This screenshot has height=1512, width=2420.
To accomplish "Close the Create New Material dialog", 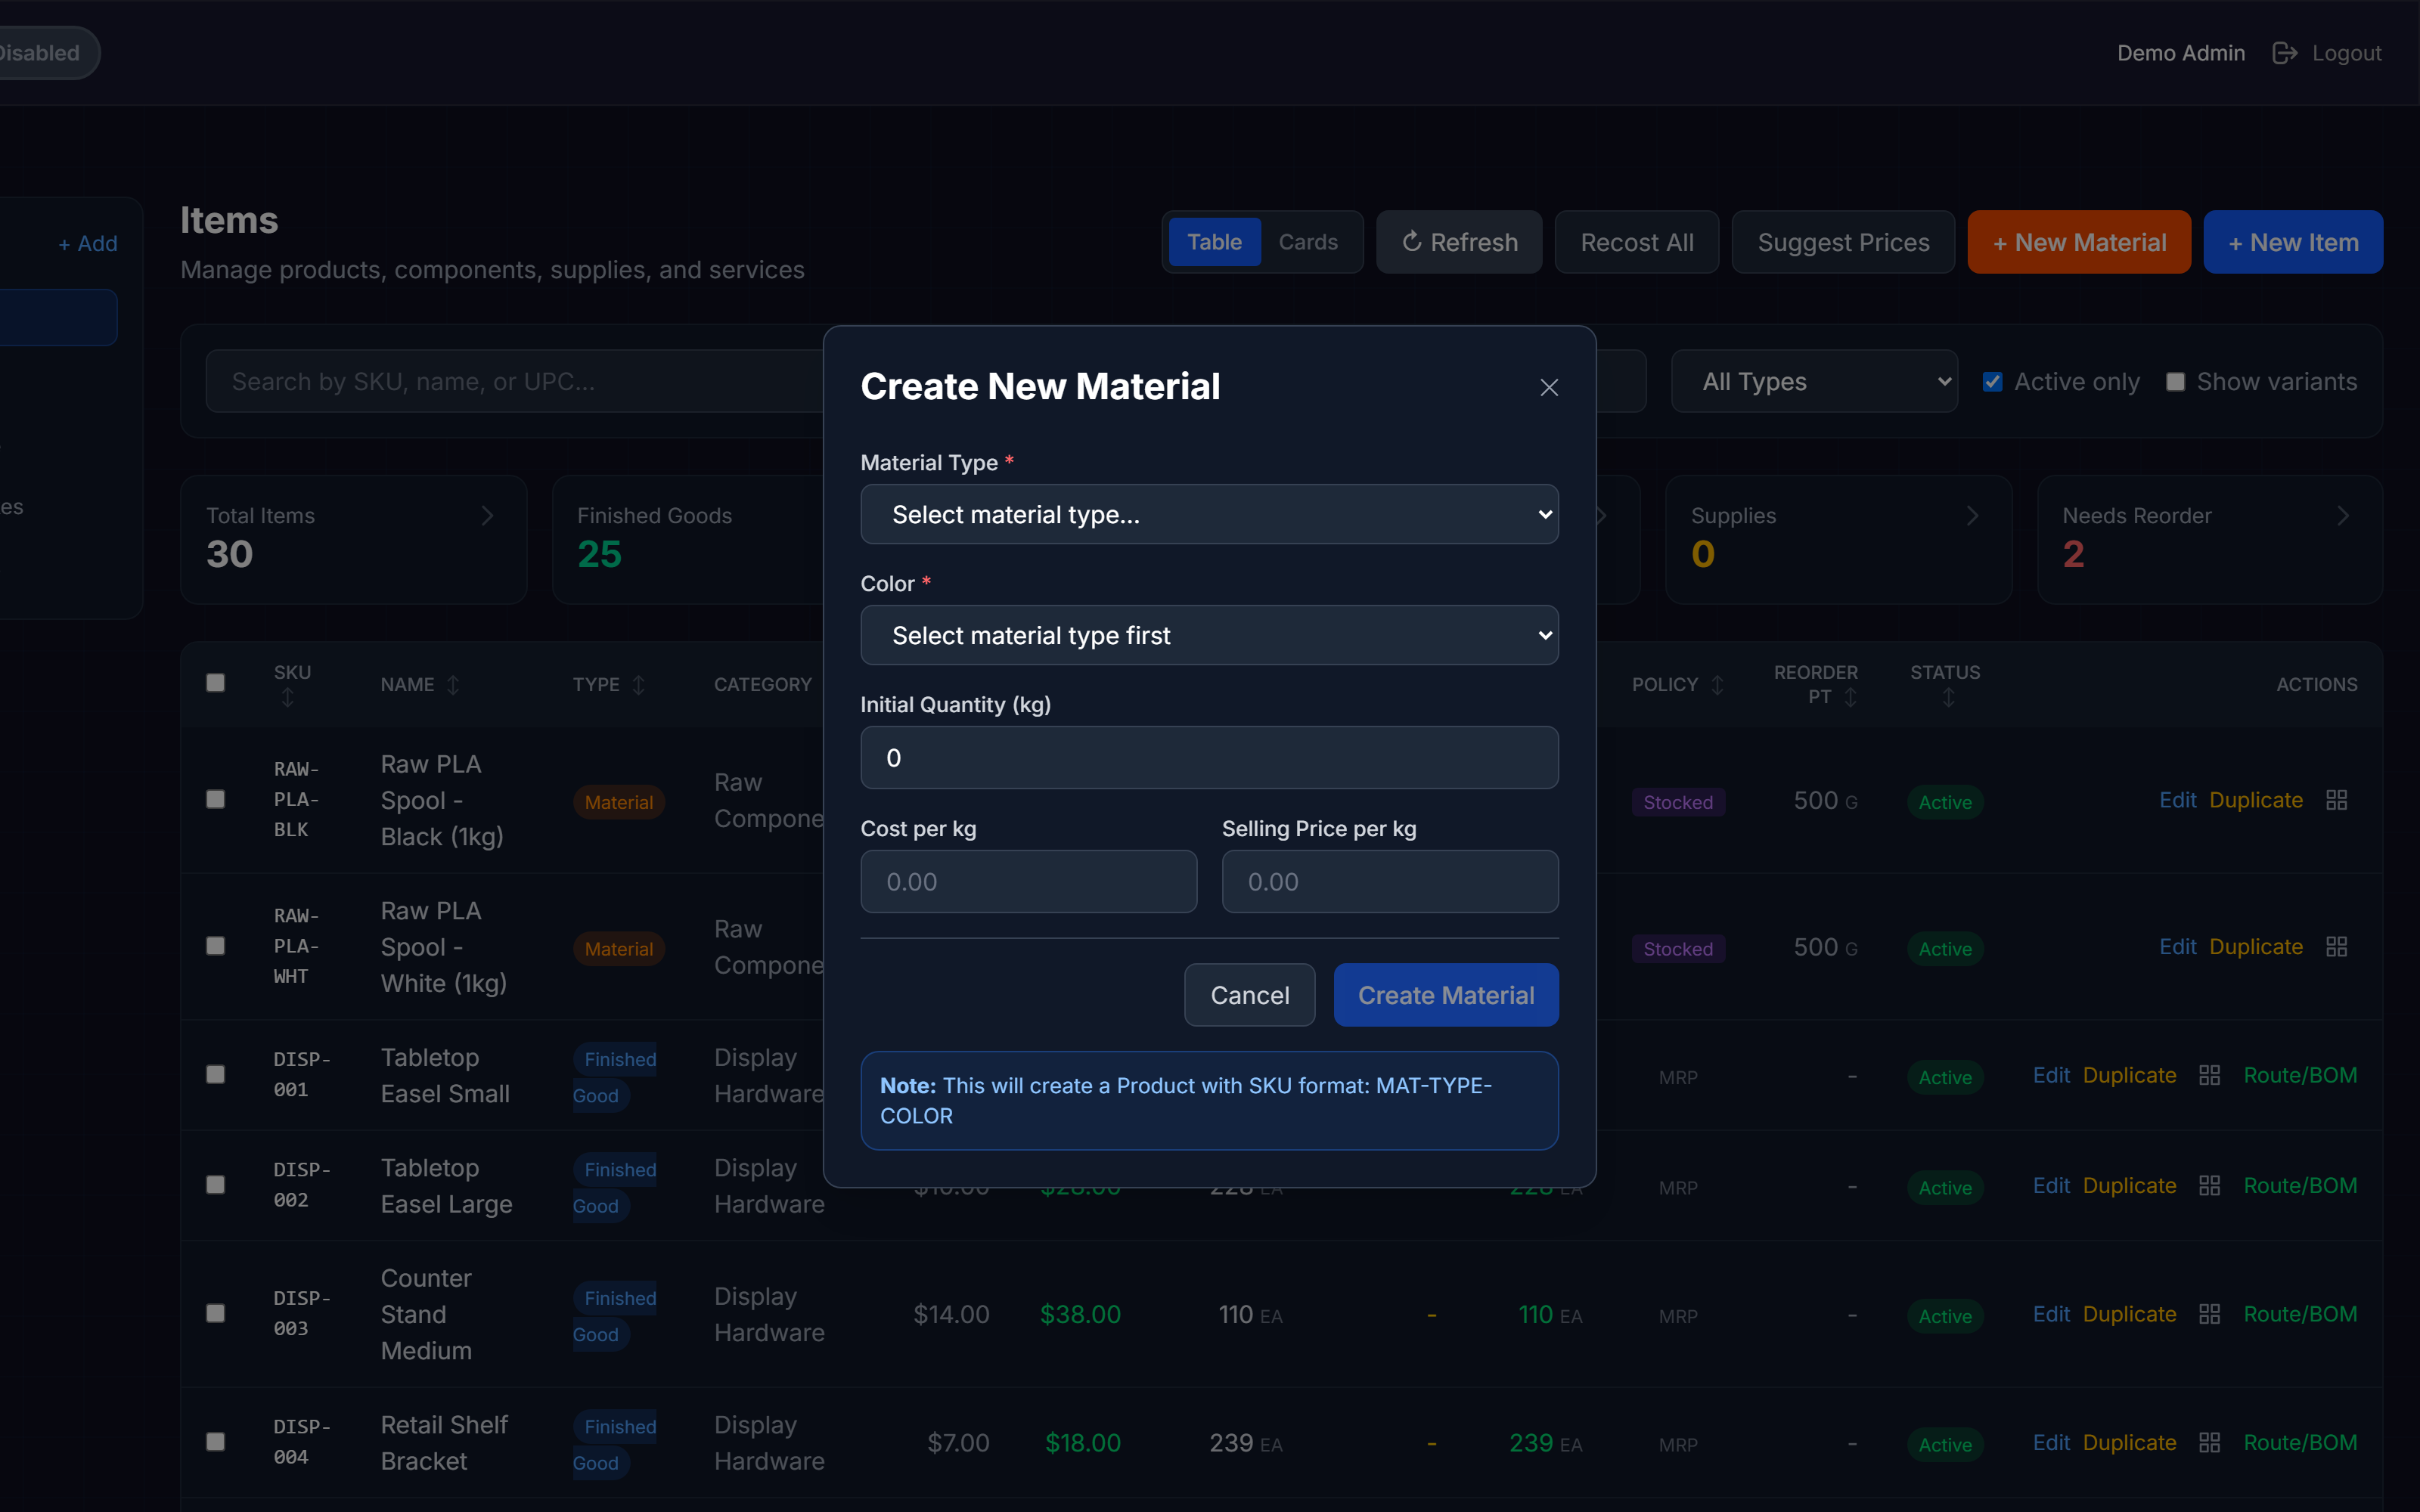I will pos(1549,387).
